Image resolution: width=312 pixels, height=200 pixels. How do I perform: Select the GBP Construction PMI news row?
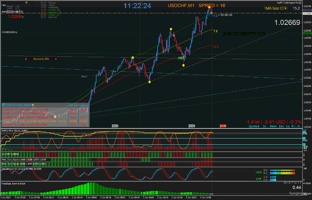[x=45, y=125]
